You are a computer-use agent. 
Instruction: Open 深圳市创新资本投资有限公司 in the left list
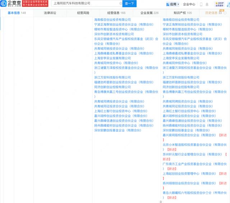(114, 34)
